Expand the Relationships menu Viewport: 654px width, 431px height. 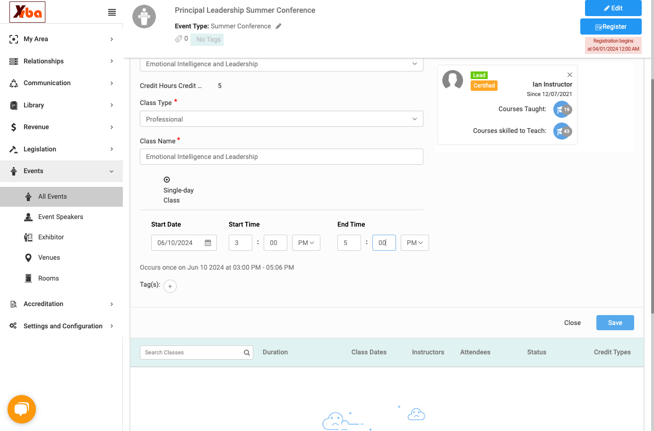[61, 61]
